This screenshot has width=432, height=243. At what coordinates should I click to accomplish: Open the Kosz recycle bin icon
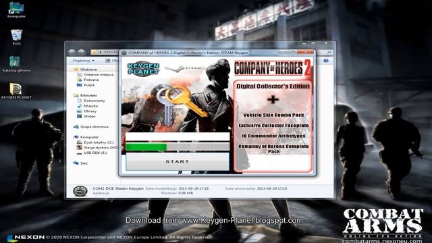click(x=16, y=36)
